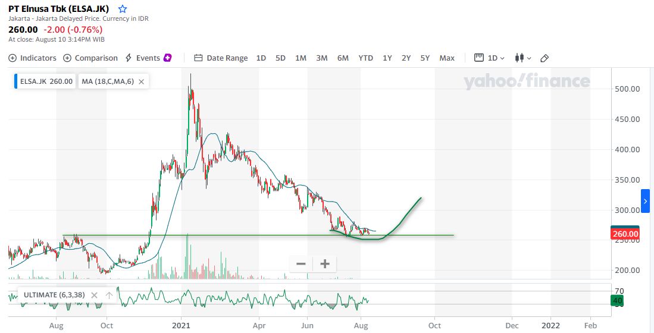
Task: Open the Comparison panel
Action: click(x=90, y=58)
